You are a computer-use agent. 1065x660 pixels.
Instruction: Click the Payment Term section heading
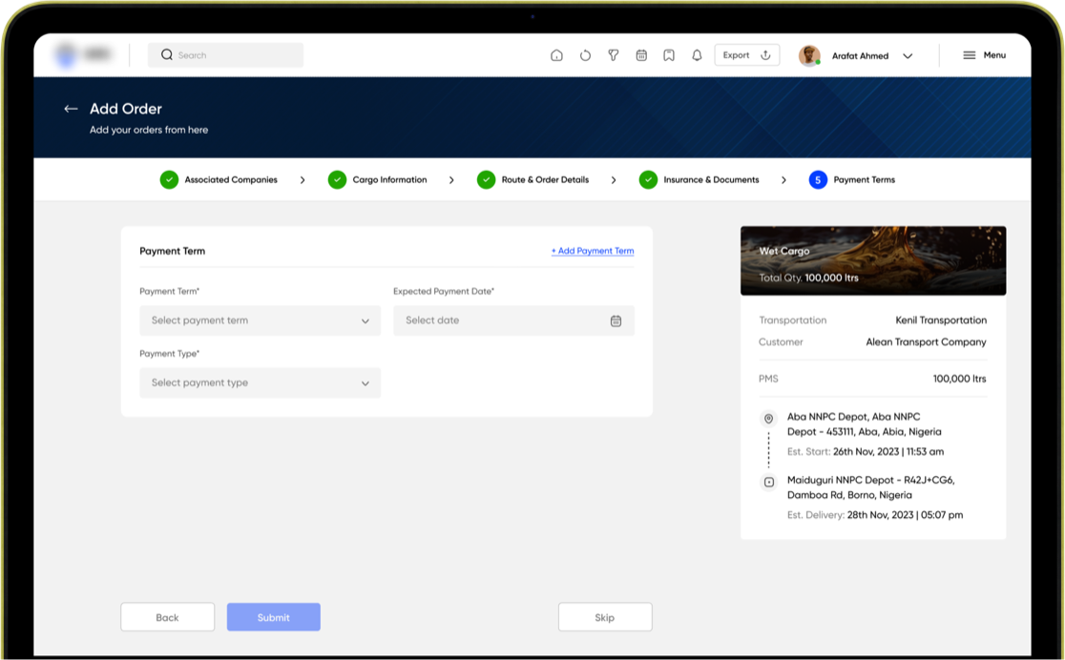[172, 251]
